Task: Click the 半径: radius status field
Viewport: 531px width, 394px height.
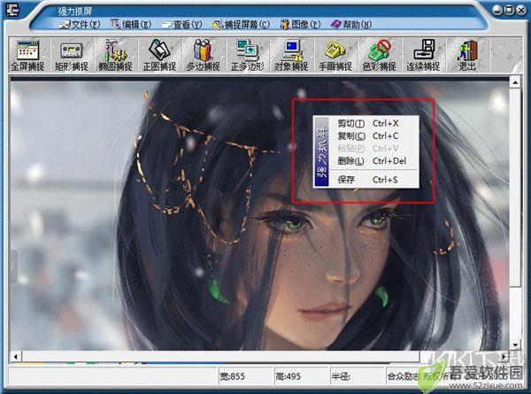Action: pos(357,376)
